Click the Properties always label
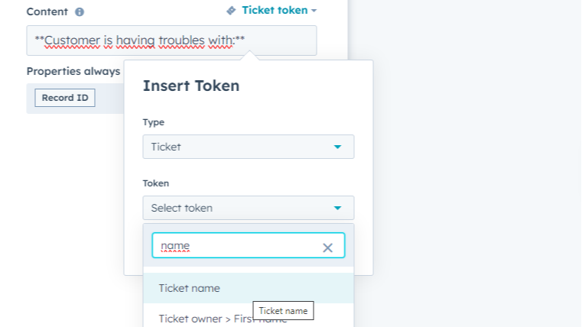This screenshot has height=327, width=582. [x=73, y=71]
